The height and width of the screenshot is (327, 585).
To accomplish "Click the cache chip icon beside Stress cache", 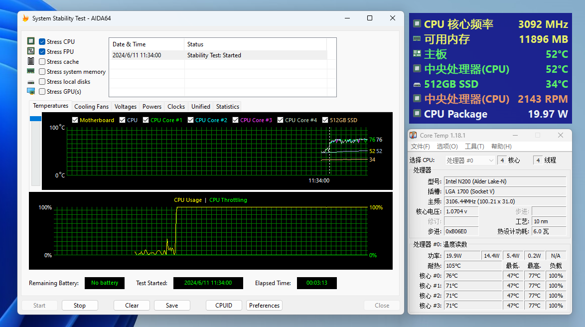I will (x=31, y=61).
